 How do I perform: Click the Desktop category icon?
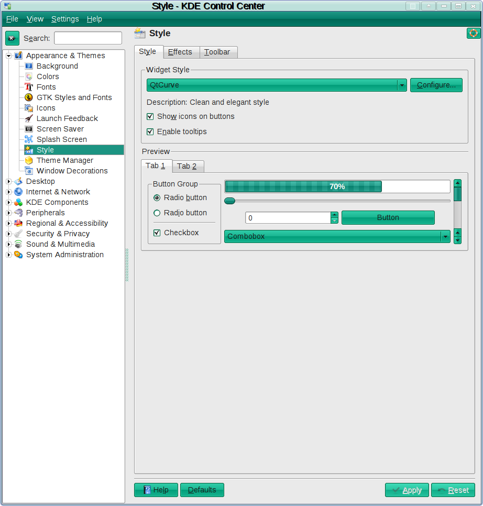[x=18, y=181]
